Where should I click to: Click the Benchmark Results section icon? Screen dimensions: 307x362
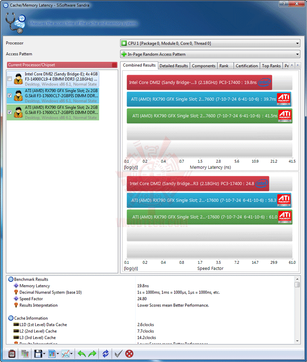click(11, 279)
